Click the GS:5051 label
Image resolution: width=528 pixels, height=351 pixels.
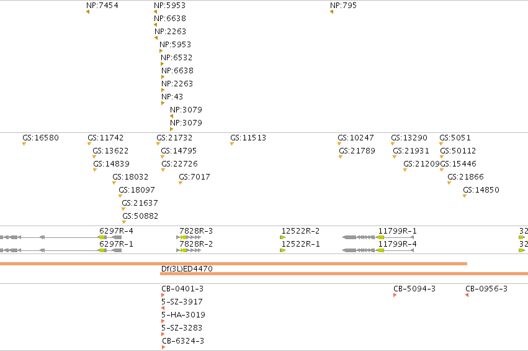(x=455, y=138)
